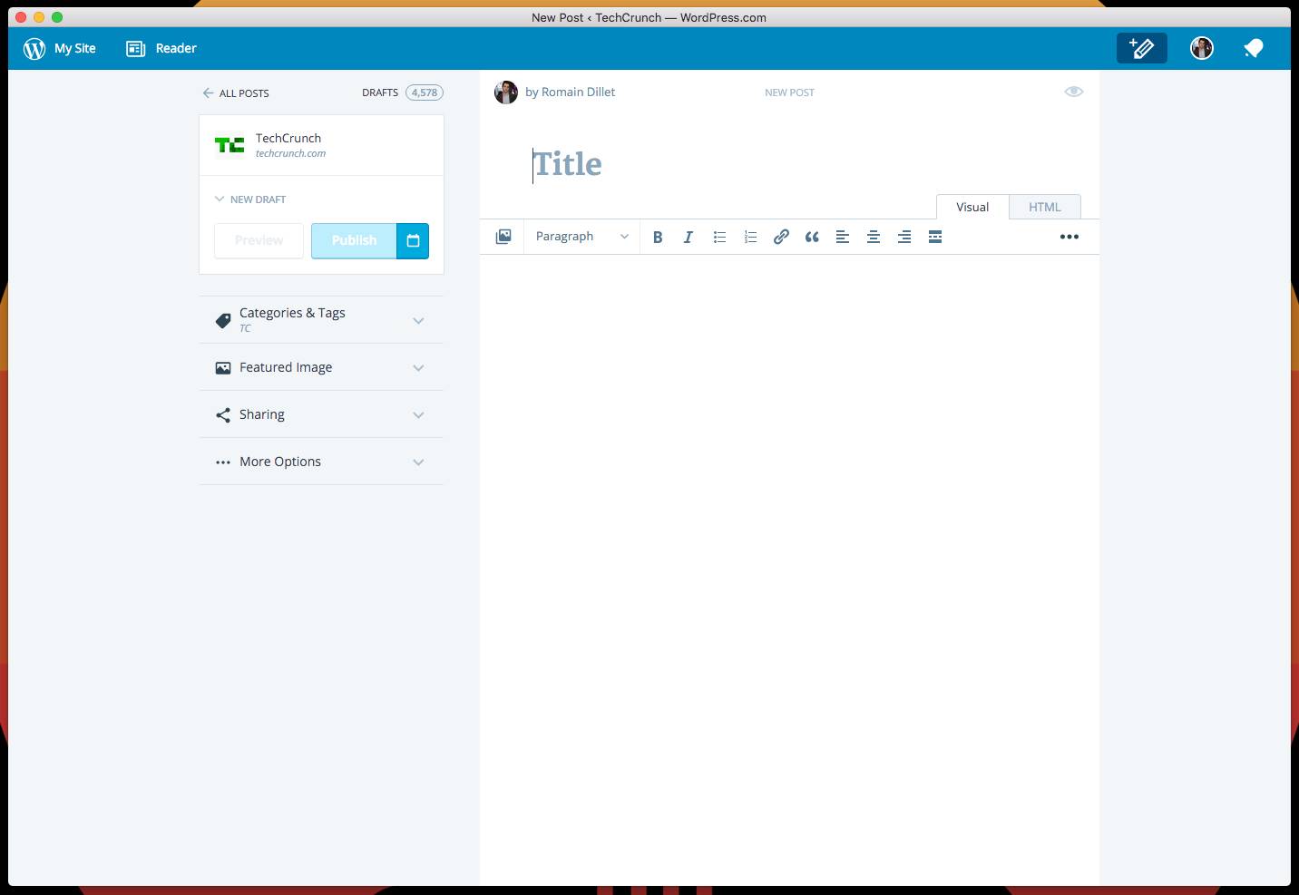This screenshot has height=895, width=1299.
Task: Click the NEW POST status label
Action: point(790,92)
